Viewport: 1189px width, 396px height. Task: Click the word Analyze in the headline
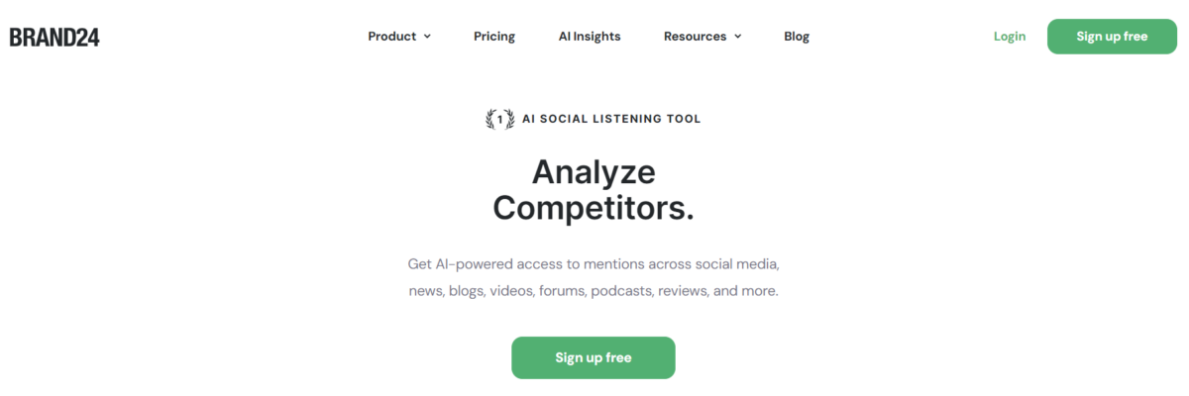pyautogui.click(x=594, y=172)
